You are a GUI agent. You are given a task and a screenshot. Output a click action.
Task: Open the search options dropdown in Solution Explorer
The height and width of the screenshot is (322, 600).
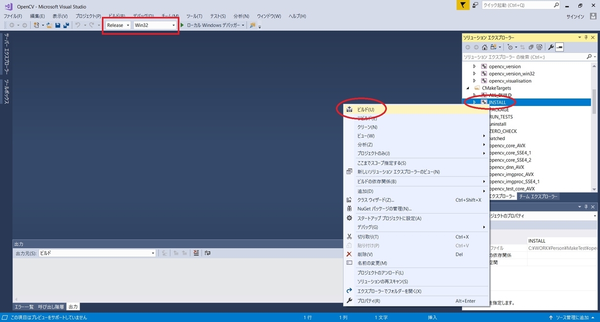(594, 57)
